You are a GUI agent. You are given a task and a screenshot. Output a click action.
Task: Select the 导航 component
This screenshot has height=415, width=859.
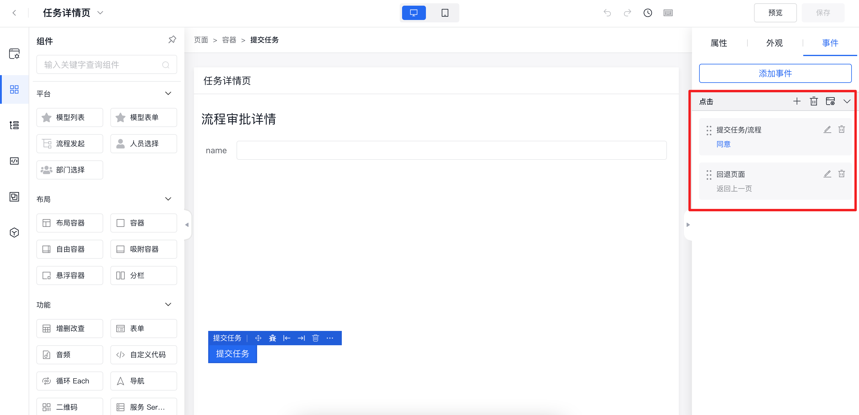pyautogui.click(x=144, y=381)
